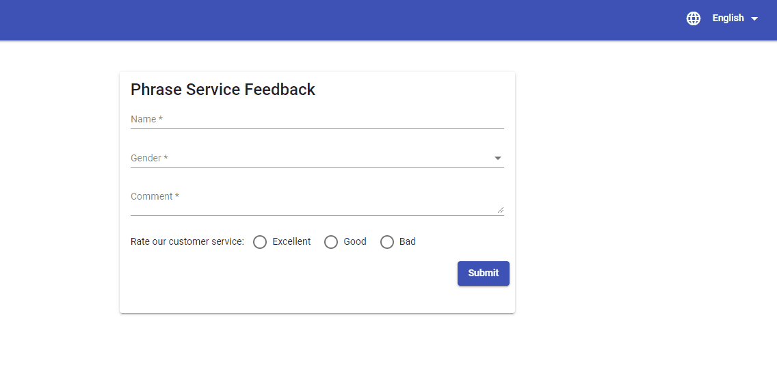This screenshot has height=374, width=777.
Task: Click the Gender field label
Action: [149, 158]
